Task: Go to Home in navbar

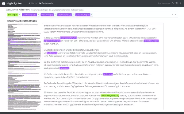Action: click(x=33, y=3)
